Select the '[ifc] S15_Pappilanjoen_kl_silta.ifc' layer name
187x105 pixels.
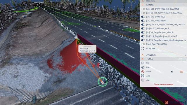tap(162, 36)
